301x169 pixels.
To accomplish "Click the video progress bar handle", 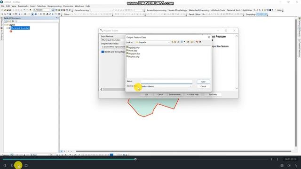I will tap(135, 159).
